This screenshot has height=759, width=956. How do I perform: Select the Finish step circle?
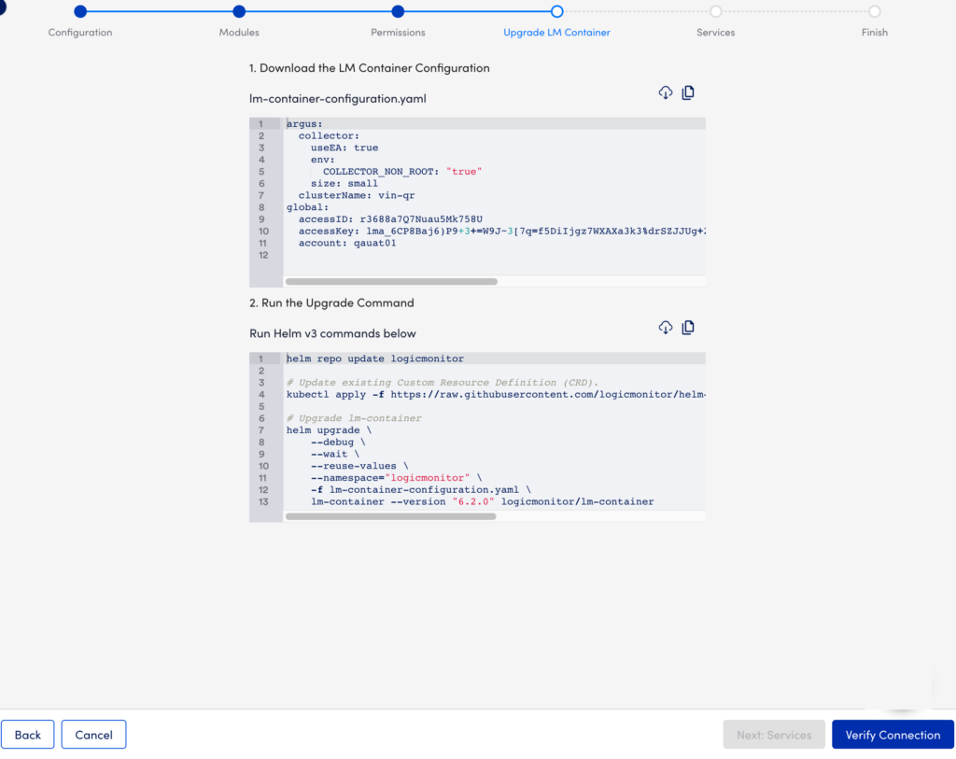(x=874, y=11)
